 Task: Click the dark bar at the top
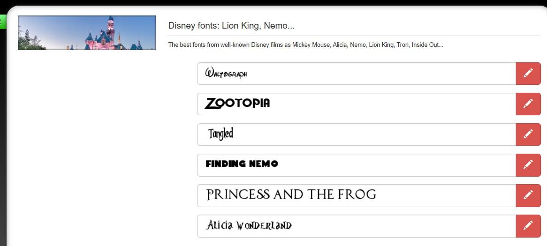273,2
